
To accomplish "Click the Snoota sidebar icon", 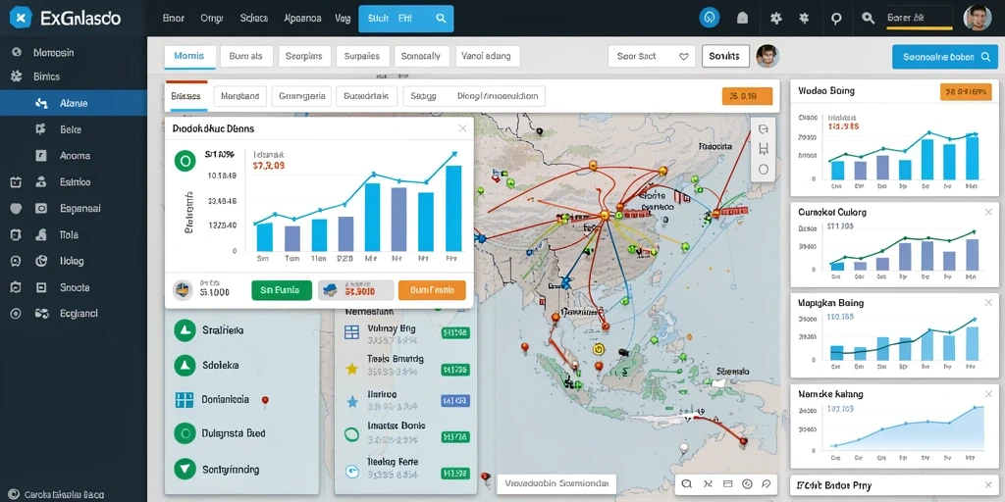I will click(x=40, y=287).
